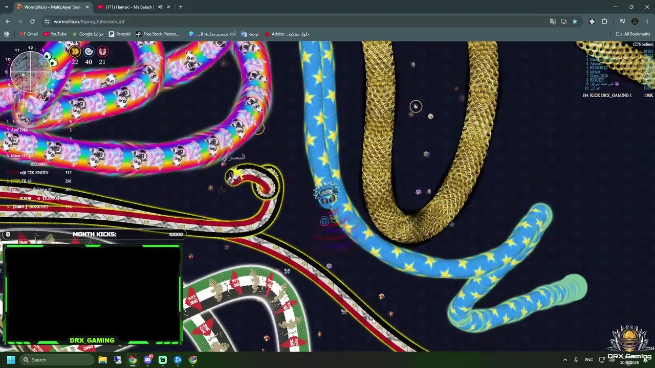View site information icon in address bar

pos(47,21)
